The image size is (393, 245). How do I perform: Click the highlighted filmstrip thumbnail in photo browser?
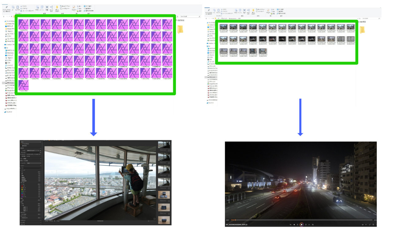tap(164, 182)
